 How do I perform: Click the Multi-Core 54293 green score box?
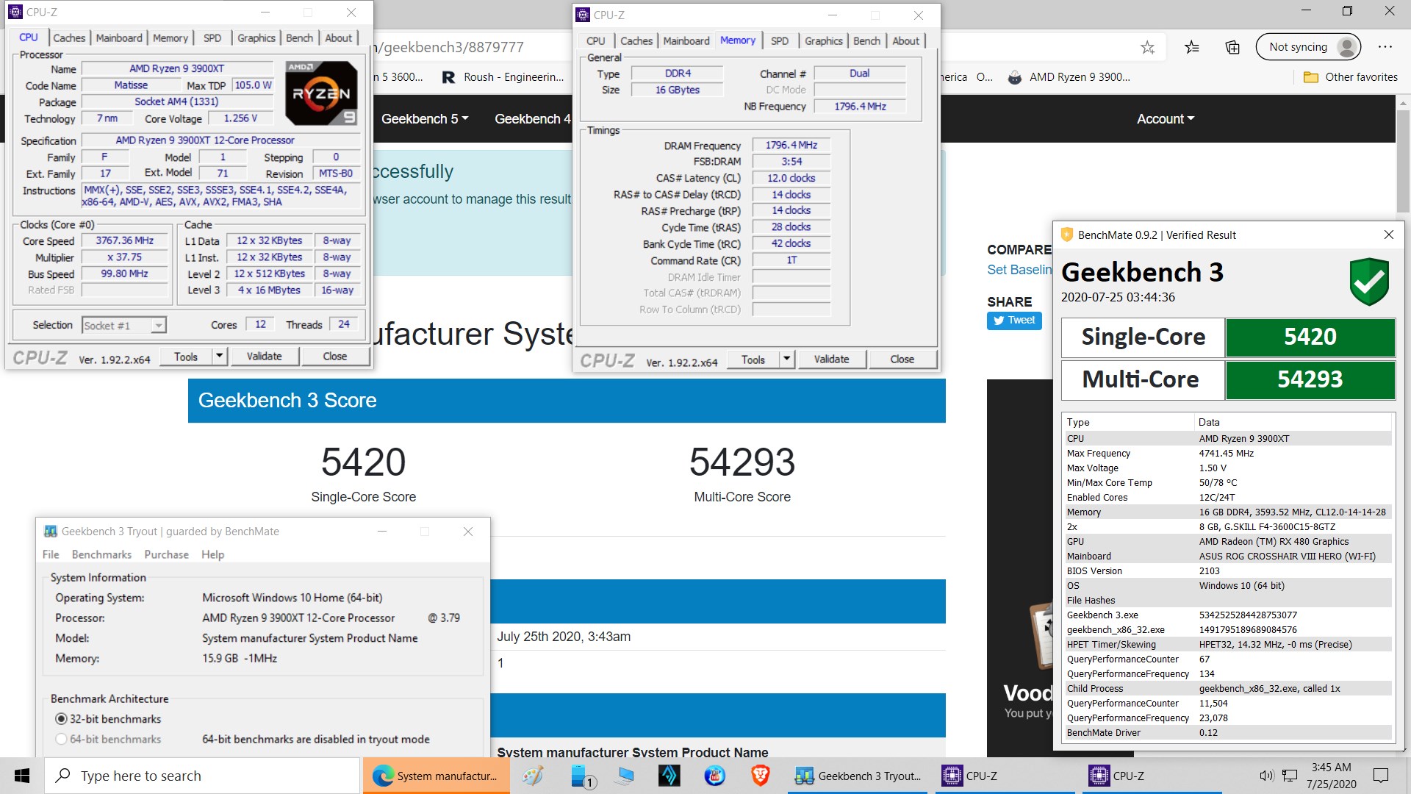[x=1310, y=379]
